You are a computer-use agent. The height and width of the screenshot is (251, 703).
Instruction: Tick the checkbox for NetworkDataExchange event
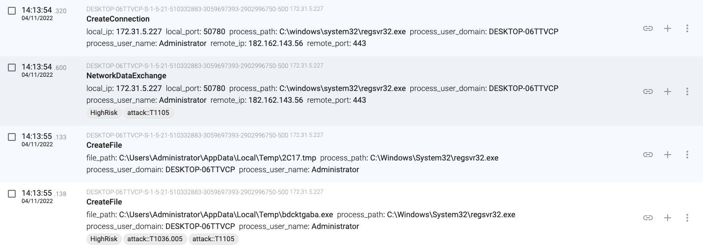[x=12, y=68]
